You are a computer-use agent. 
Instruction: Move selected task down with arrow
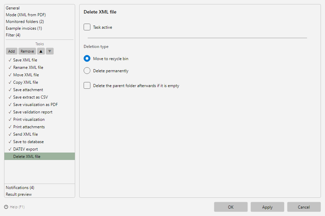tap(50, 51)
